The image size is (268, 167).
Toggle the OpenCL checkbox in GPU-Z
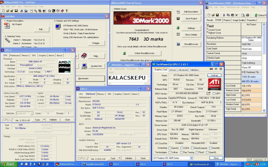pyautogui.click(x=170, y=148)
